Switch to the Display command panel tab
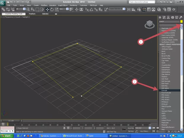Screen dimensions: 184x138 (x=177, y=18)
